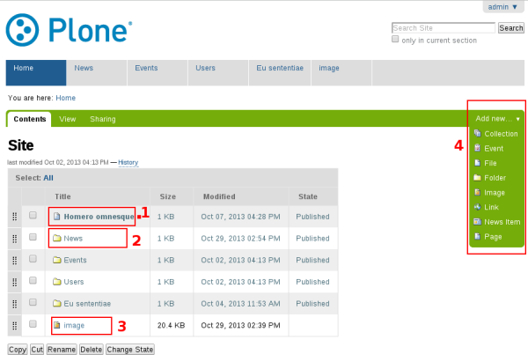Open the History link
The image size is (528, 362).
point(128,162)
